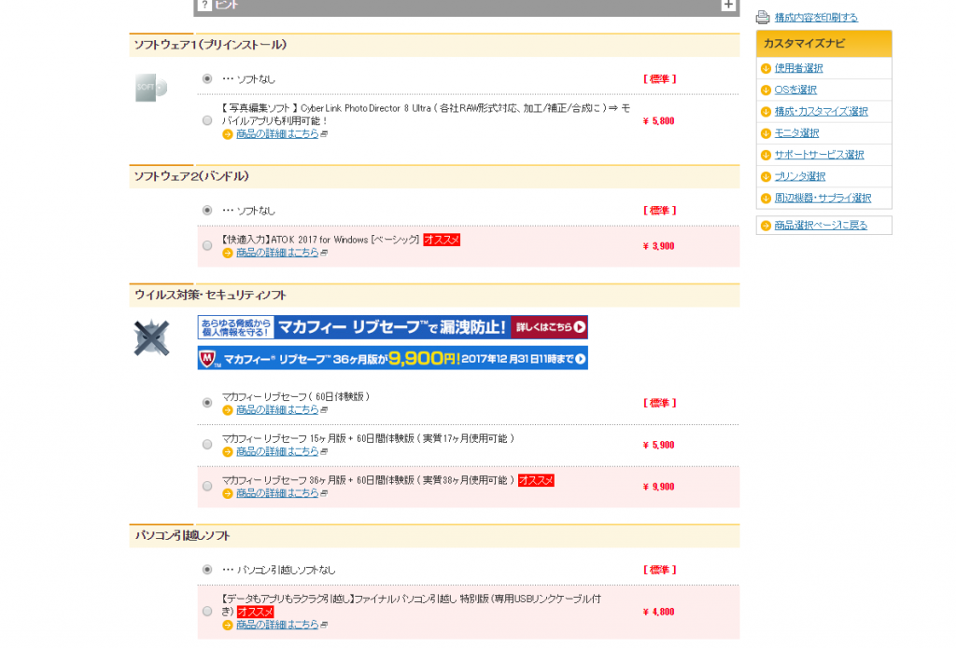Click the crossed-out virus icon in security section

(151, 337)
